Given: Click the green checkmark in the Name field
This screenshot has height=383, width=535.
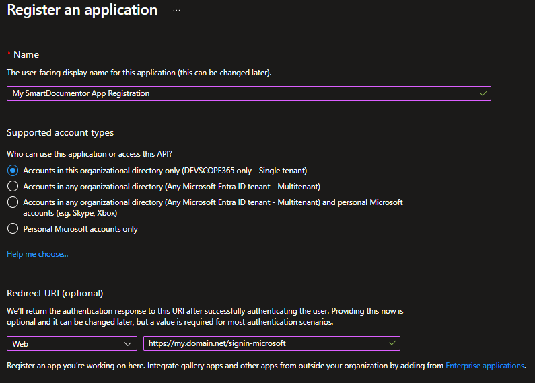Looking at the screenshot, I should [x=483, y=93].
